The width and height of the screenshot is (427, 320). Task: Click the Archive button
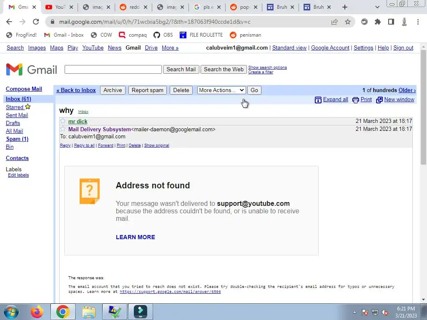coord(113,90)
